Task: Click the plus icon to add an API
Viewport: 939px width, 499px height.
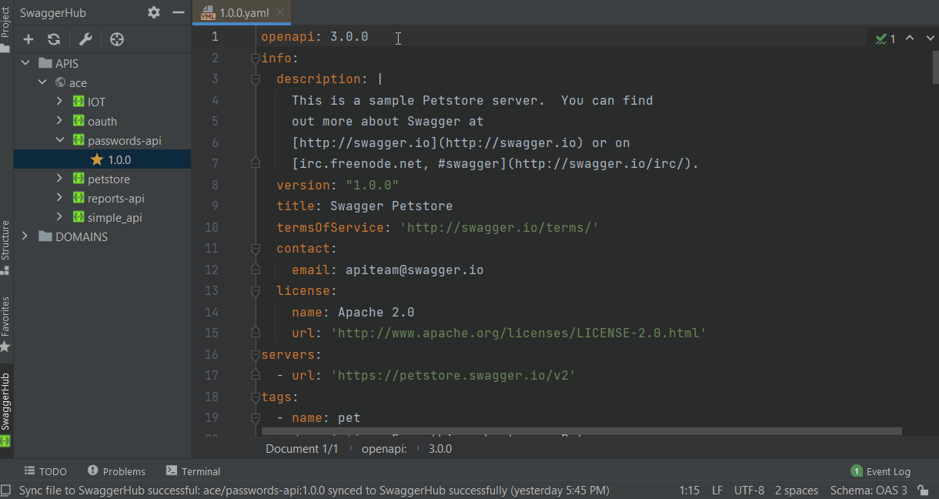Action: coord(28,39)
